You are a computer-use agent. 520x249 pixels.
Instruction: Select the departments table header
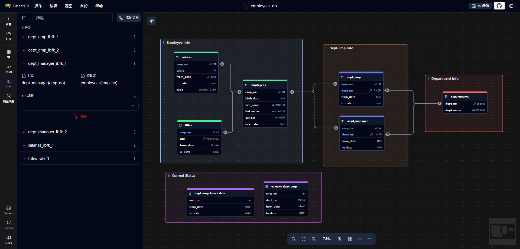point(465,96)
